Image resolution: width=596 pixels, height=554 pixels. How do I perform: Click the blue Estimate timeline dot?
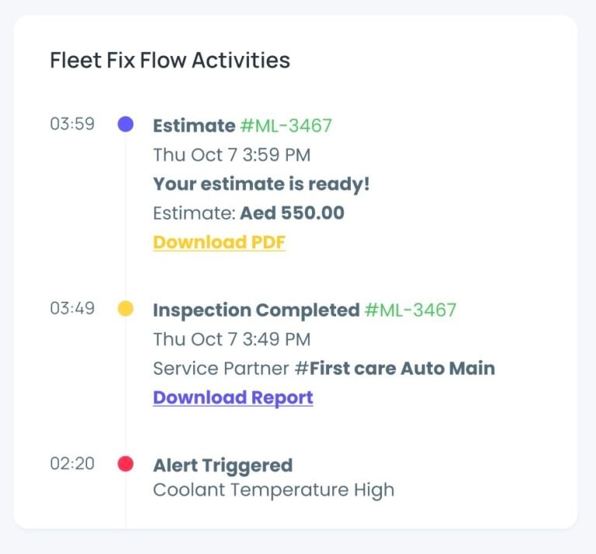pos(125,124)
